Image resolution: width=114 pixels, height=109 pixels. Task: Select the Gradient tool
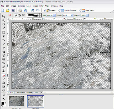(x=4, y=87)
